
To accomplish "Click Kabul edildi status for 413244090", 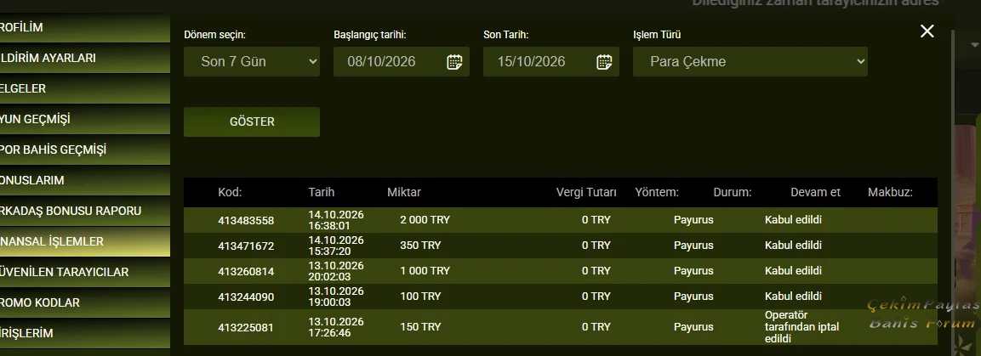I will (x=793, y=296).
